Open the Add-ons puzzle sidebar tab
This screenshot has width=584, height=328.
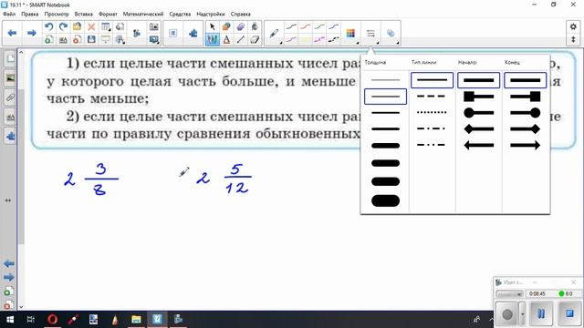tap(10, 137)
